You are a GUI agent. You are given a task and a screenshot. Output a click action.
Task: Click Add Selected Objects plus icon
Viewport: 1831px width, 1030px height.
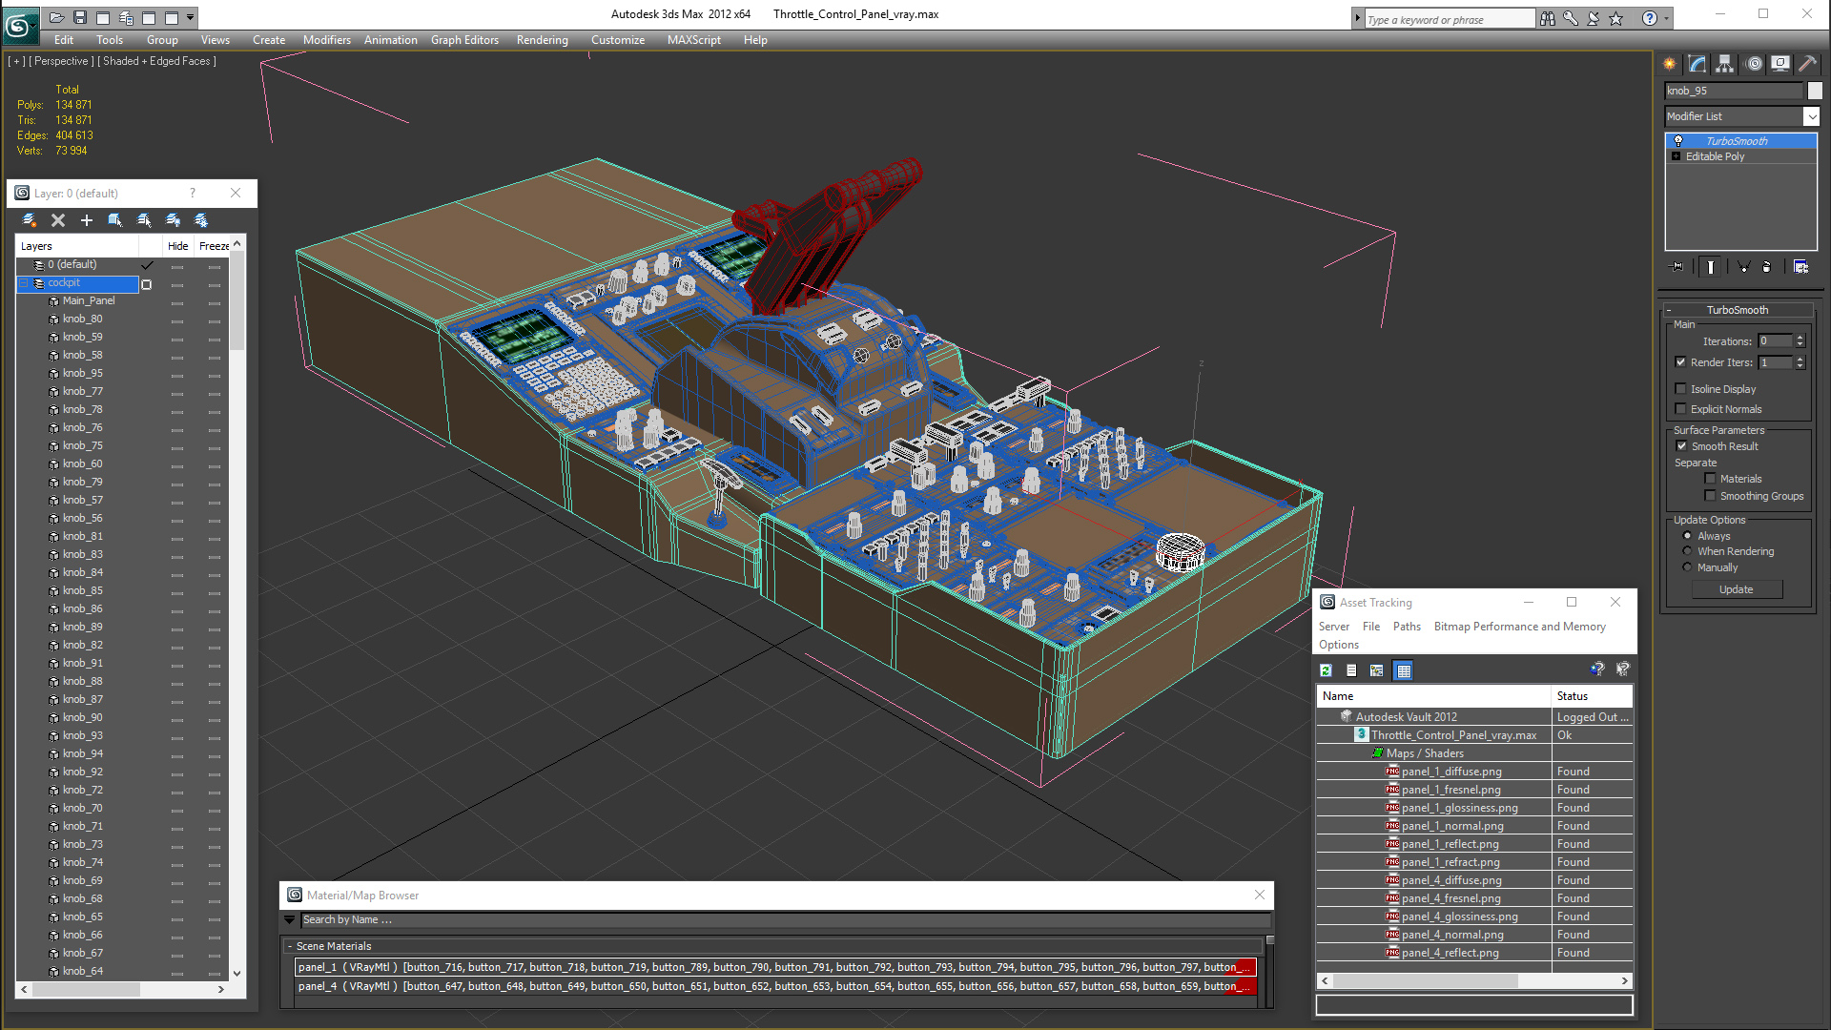87,220
